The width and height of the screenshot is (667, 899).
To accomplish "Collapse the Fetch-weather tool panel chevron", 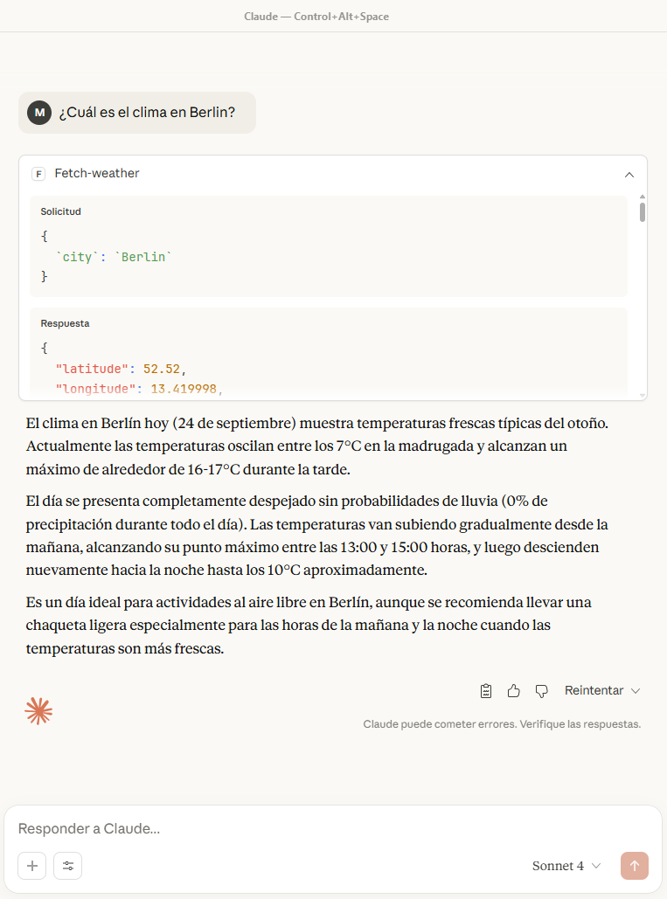I will 629,175.
